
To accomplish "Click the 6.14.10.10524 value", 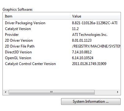I will [83, 58].
